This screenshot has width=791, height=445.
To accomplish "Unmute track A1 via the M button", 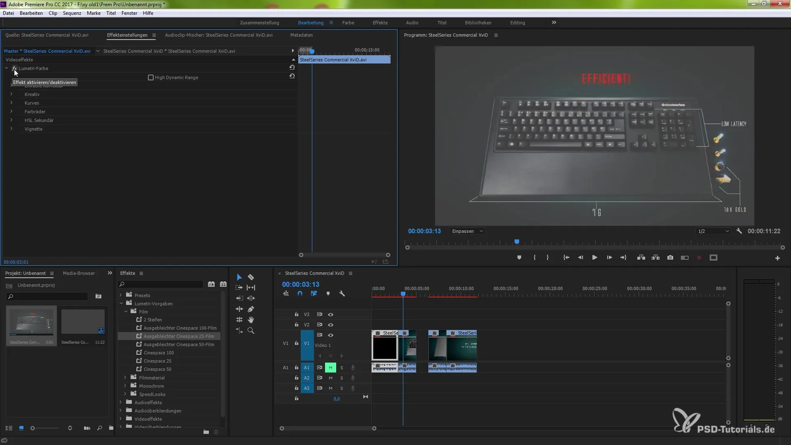I will pyautogui.click(x=330, y=368).
